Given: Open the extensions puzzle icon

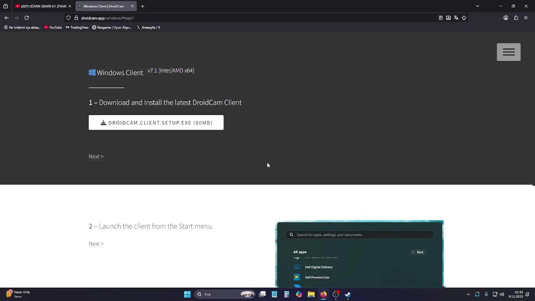Looking at the screenshot, I should pos(516,18).
